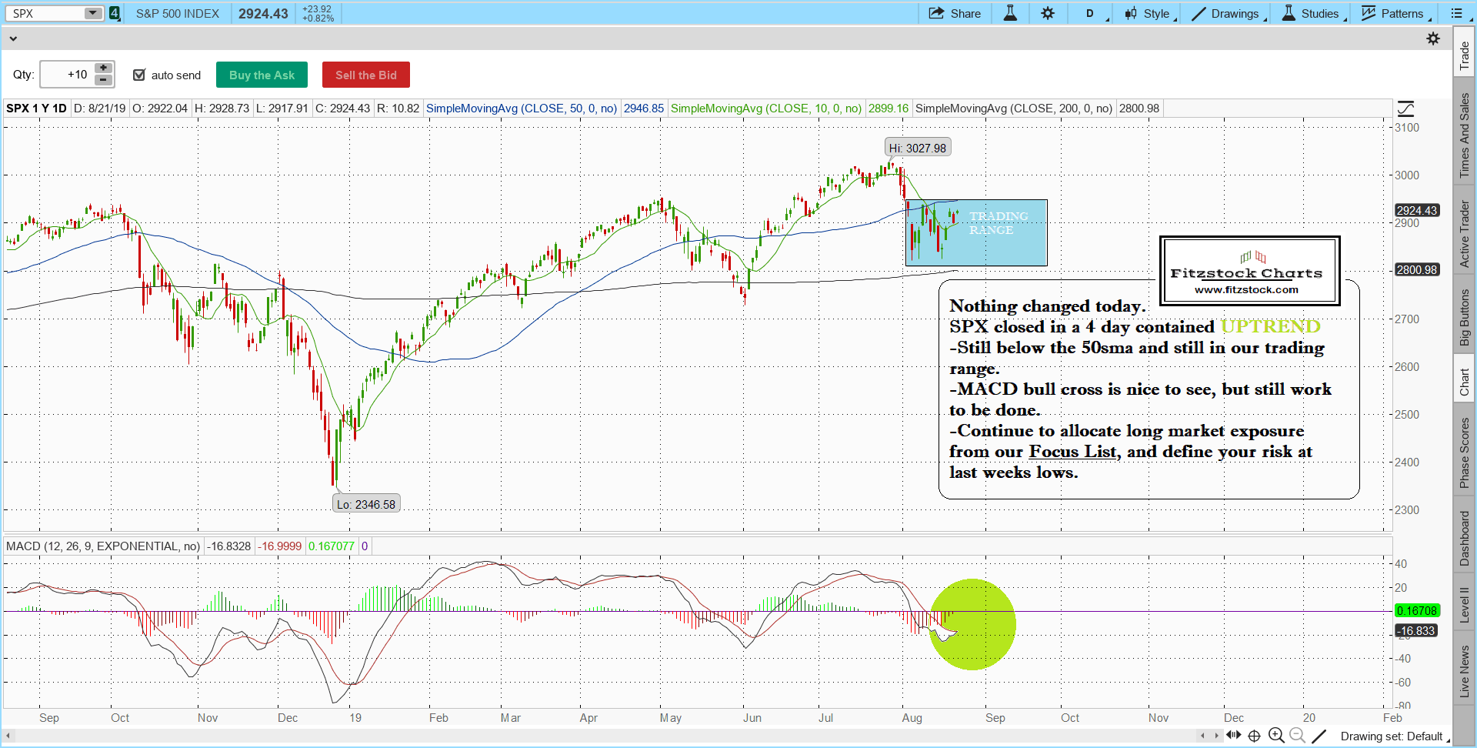Open the Times And Sales side tab
Image resolution: width=1477 pixels, height=748 pixels.
[1464, 135]
